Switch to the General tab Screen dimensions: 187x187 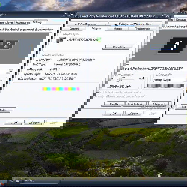point(74,29)
